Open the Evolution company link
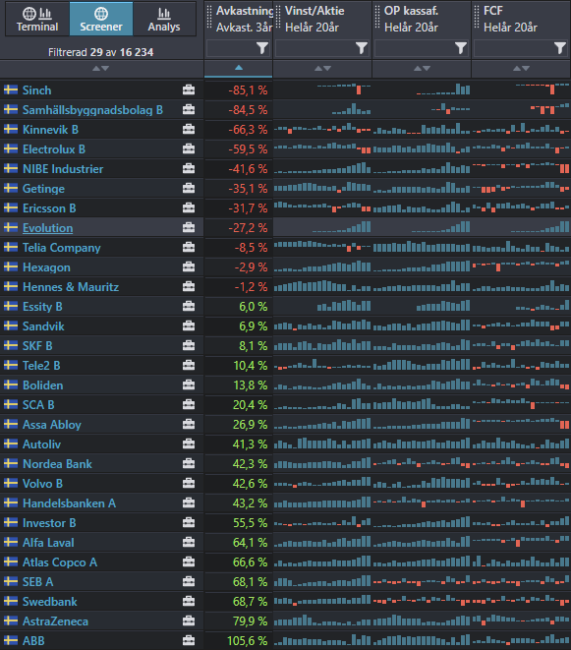Image resolution: width=571 pixels, height=650 pixels. click(x=47, y=228)
